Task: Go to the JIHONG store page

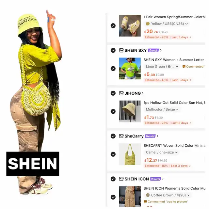Action: click(134, 93)
